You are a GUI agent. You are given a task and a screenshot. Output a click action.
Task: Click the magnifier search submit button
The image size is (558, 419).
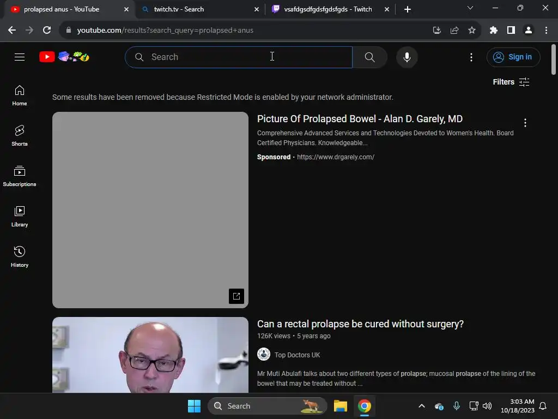point(370,57)
